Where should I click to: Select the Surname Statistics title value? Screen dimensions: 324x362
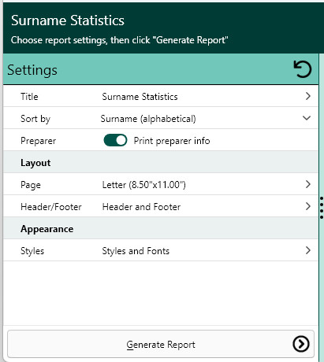[140, 97]
